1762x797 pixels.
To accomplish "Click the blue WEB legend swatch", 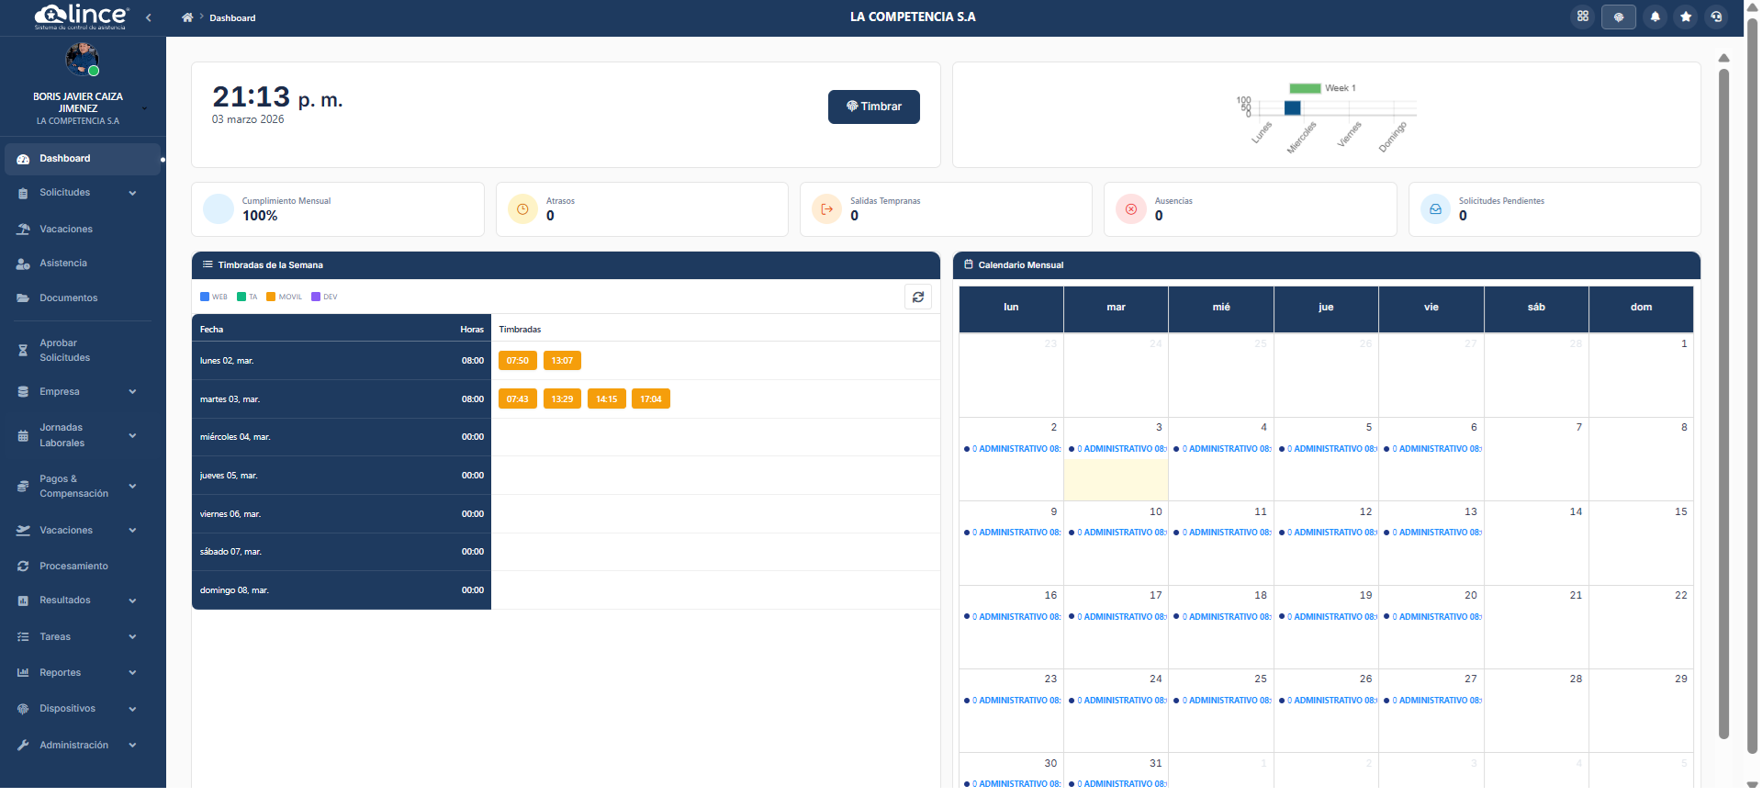I will [x=205, y=297].
